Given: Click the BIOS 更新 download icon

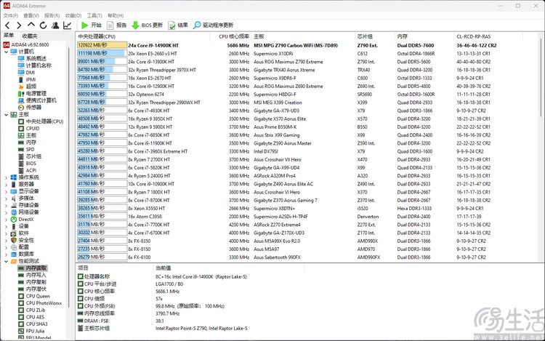Looking at the screenshot, I should point(147,25).
